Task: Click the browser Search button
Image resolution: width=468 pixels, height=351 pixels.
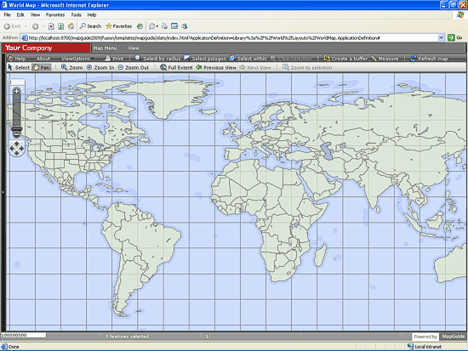Action: pos(90,26)
